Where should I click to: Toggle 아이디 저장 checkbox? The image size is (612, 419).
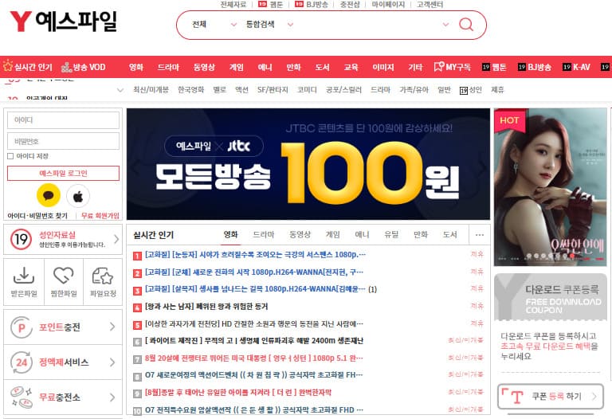click(x=10, y=156)
